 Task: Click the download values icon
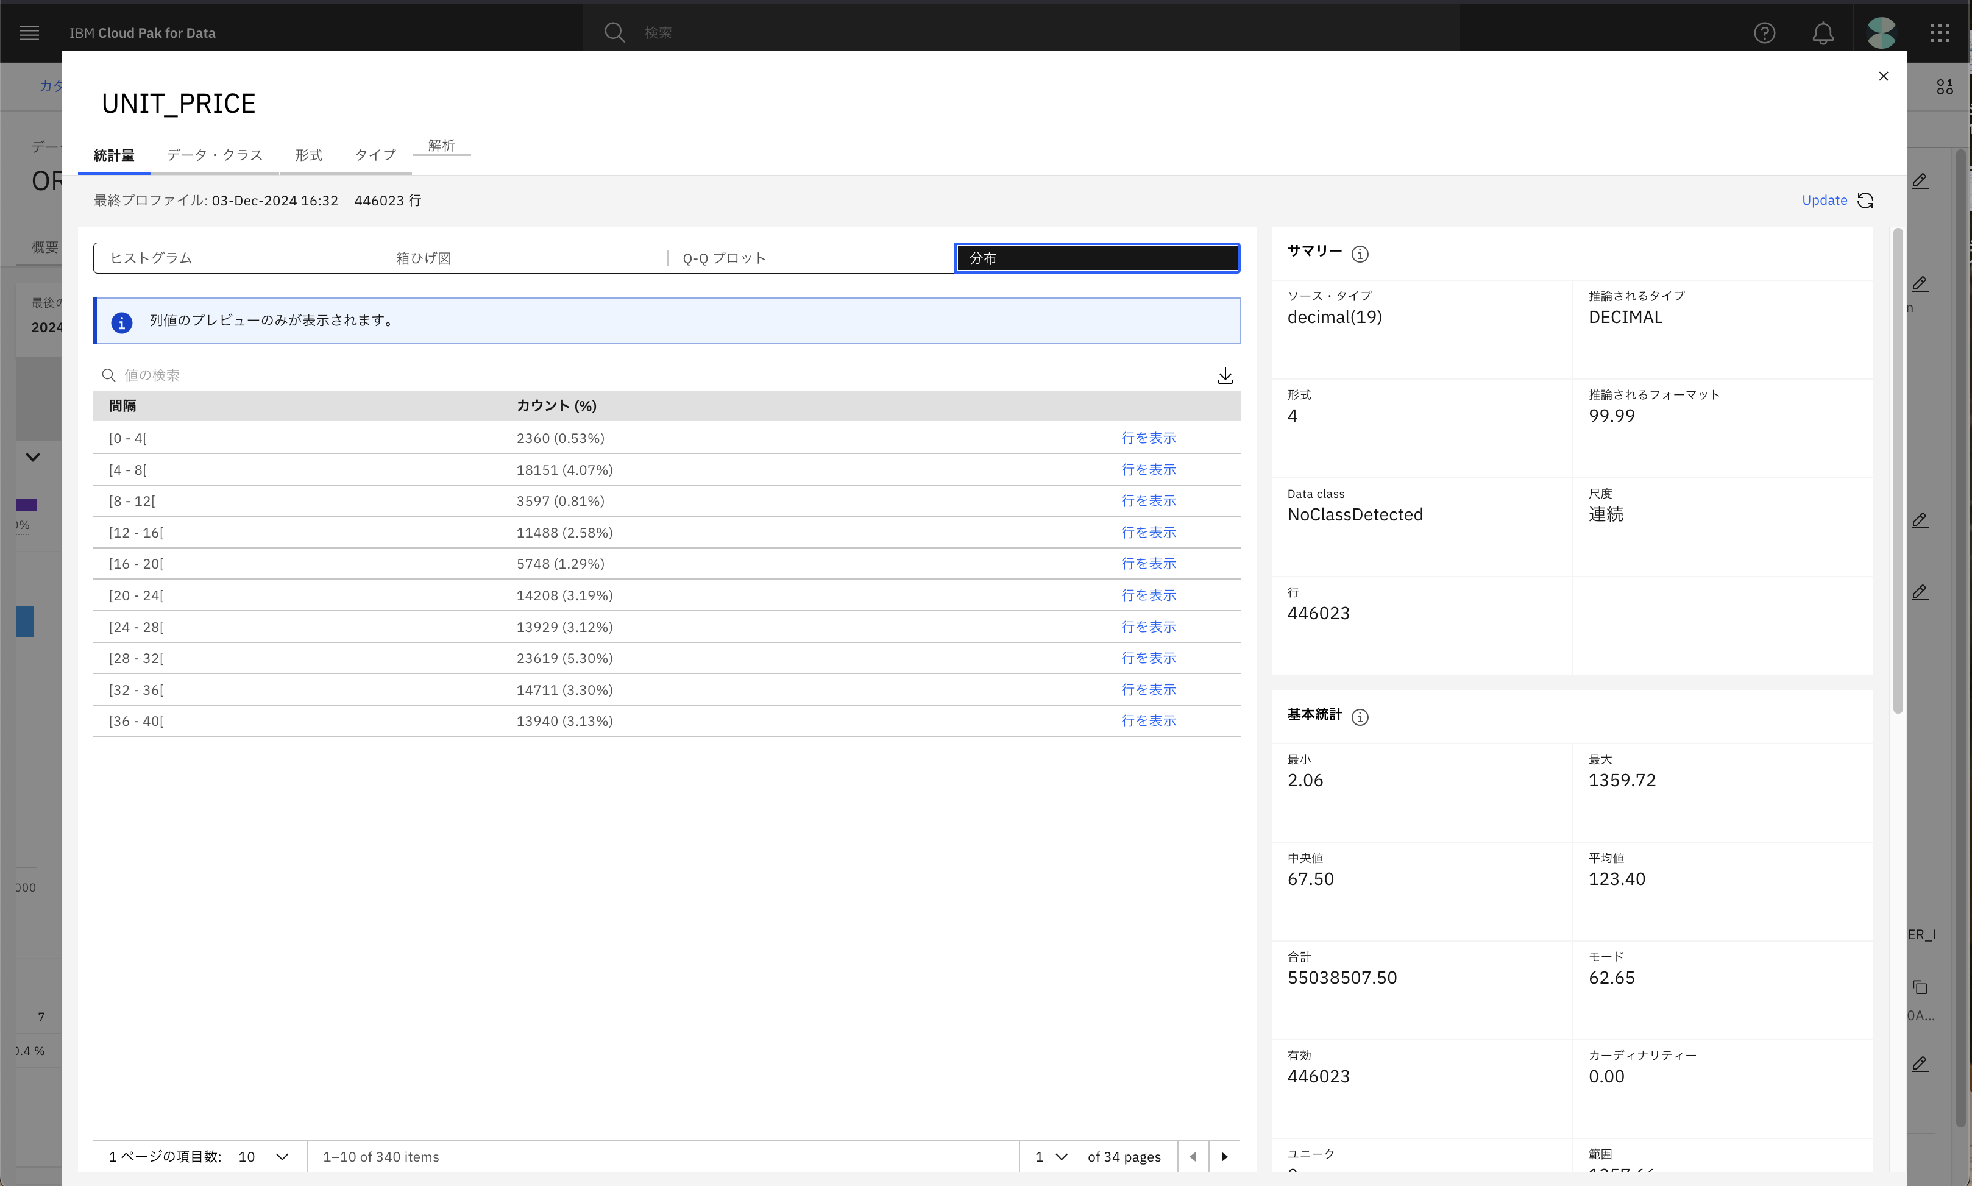[1225, 375]
